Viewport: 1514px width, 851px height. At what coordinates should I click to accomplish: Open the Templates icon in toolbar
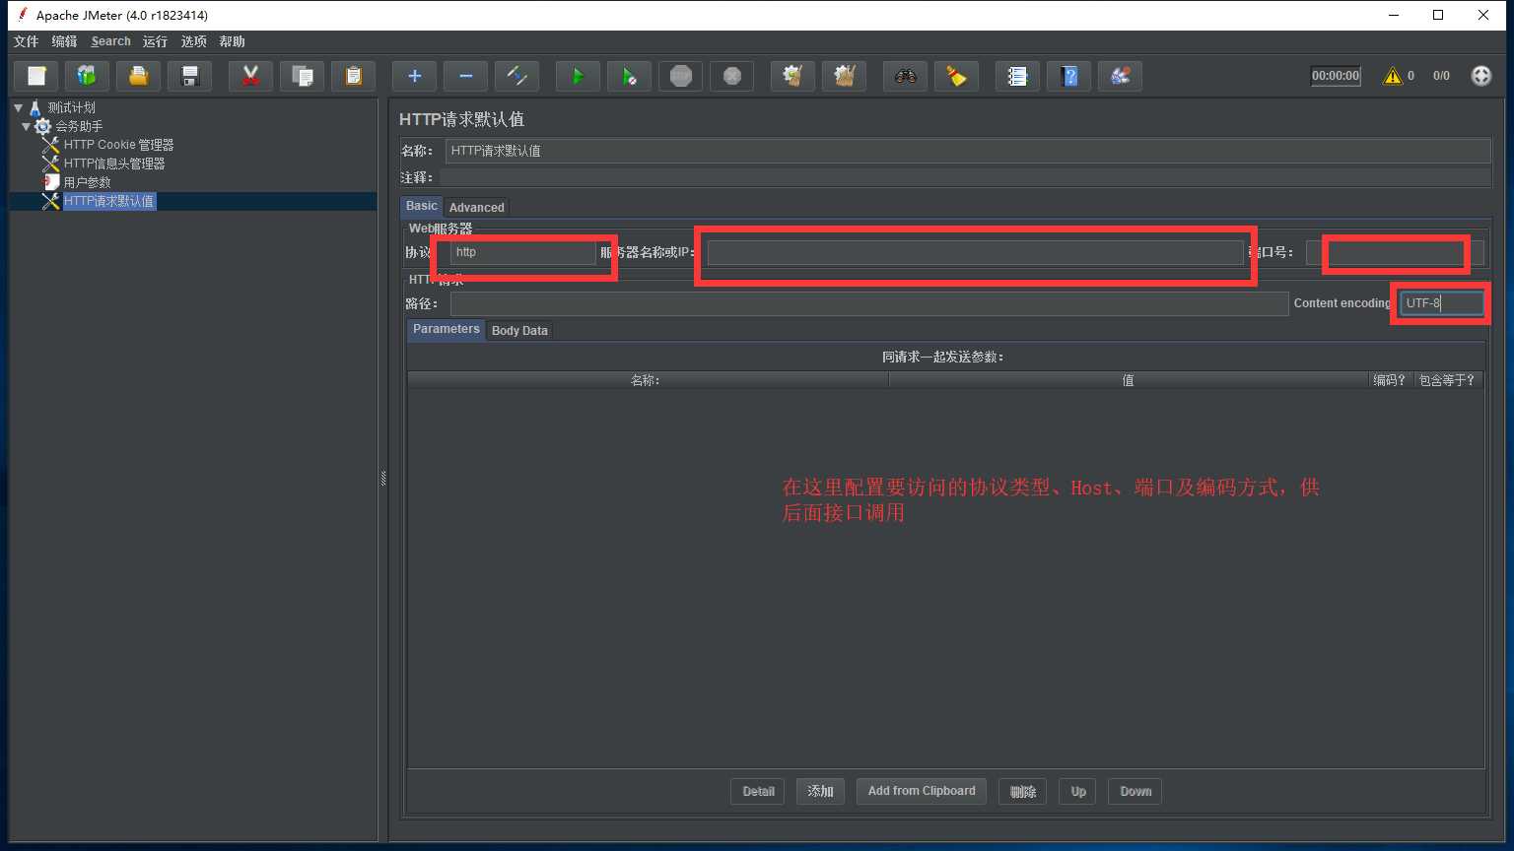pyautogui.click(x=88, y=76)
